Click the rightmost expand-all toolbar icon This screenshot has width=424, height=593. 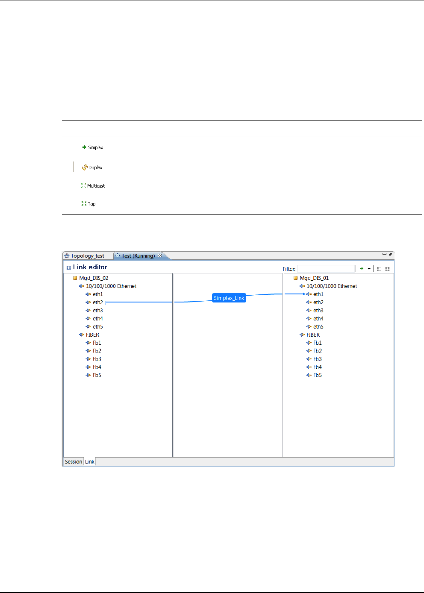click(388, 269)
